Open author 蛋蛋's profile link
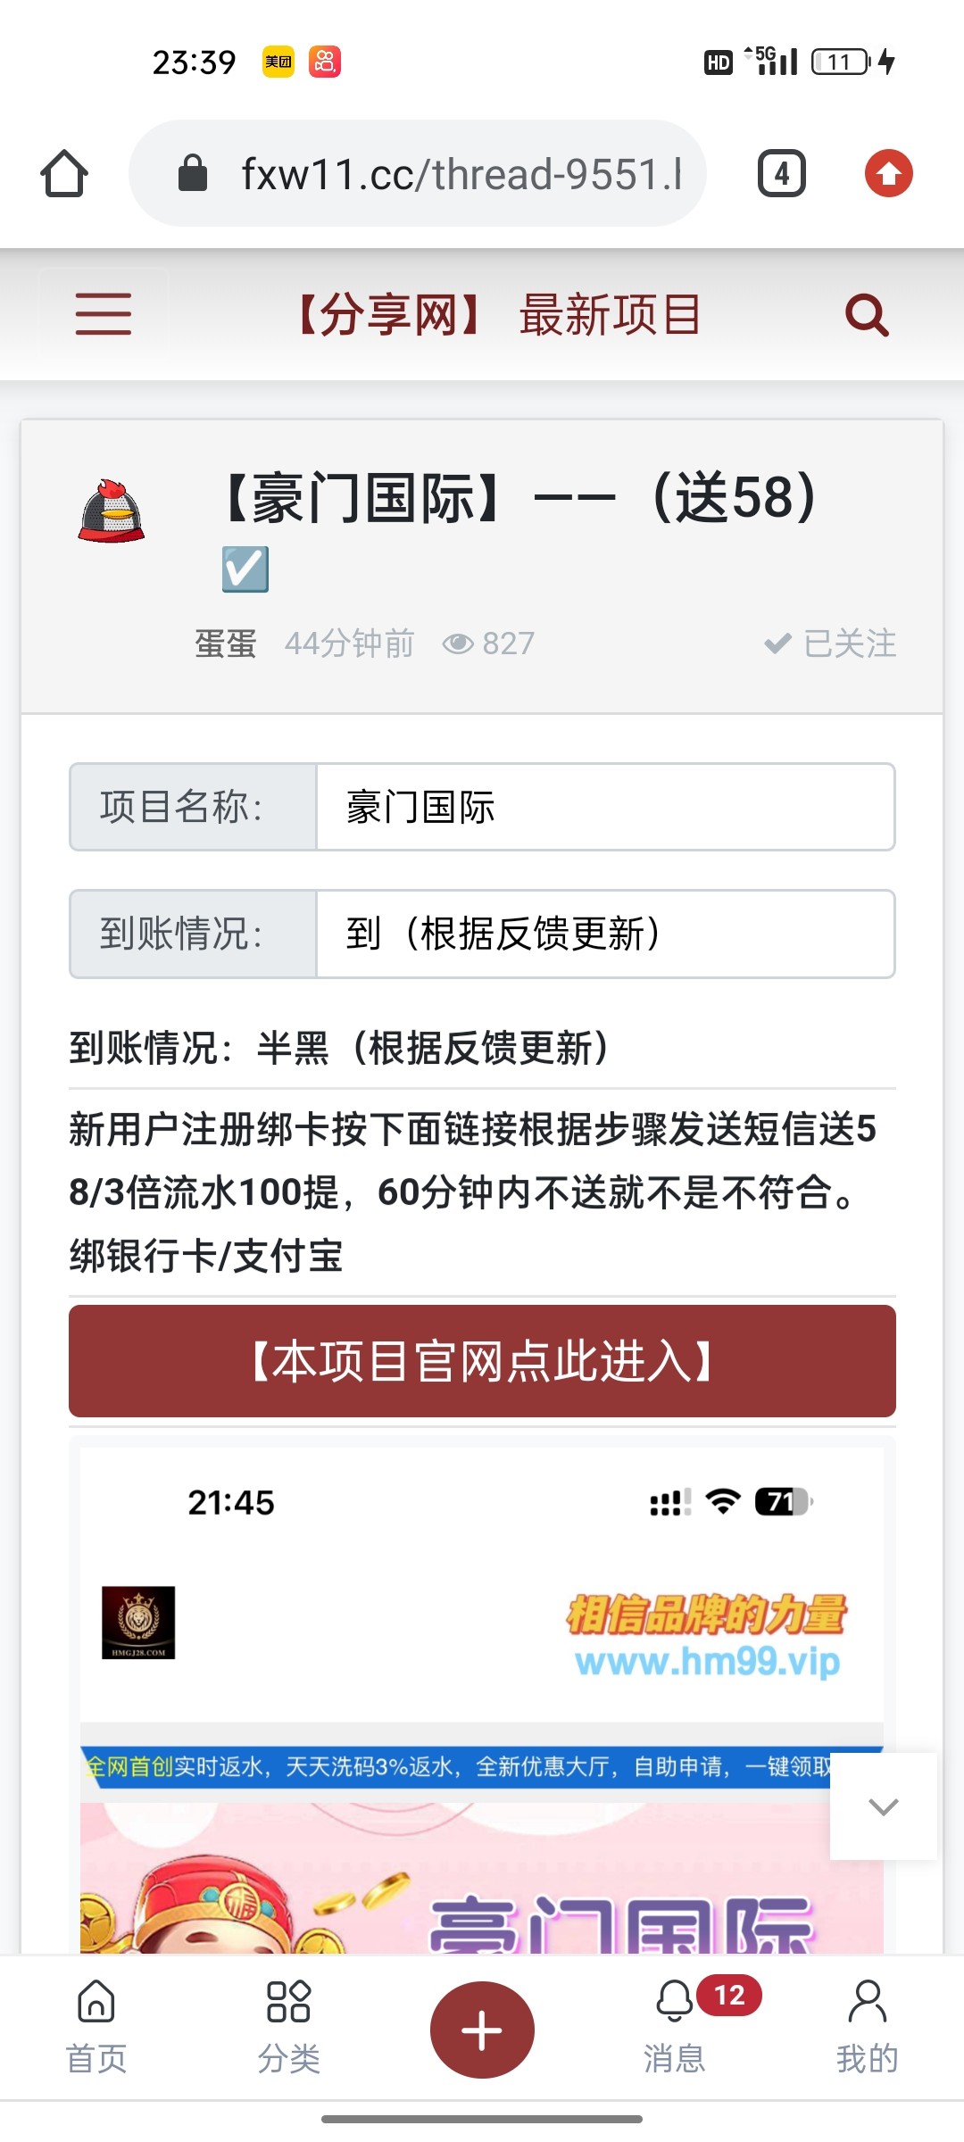 (226, 643)
